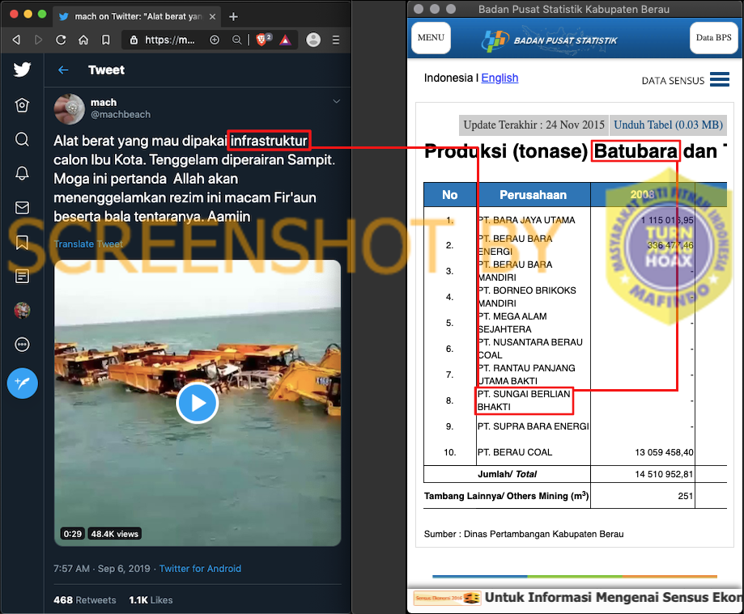Open the MENU button on BPS page
The height and width of the screenshot is (614, 744).
(x=431, y=37)
